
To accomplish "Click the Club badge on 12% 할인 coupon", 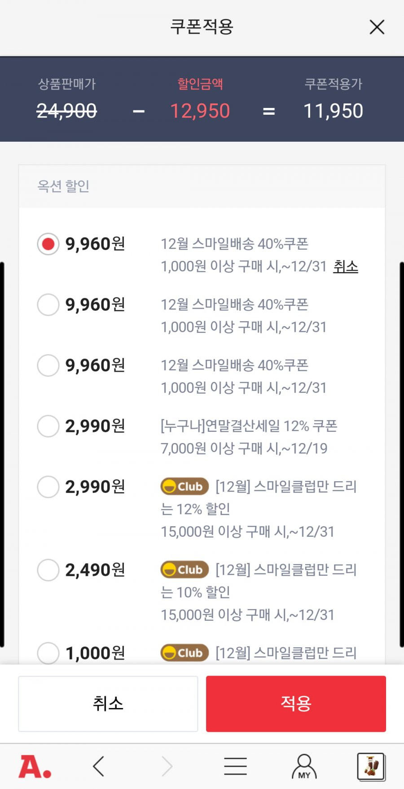I will click(x=184, y=486).
